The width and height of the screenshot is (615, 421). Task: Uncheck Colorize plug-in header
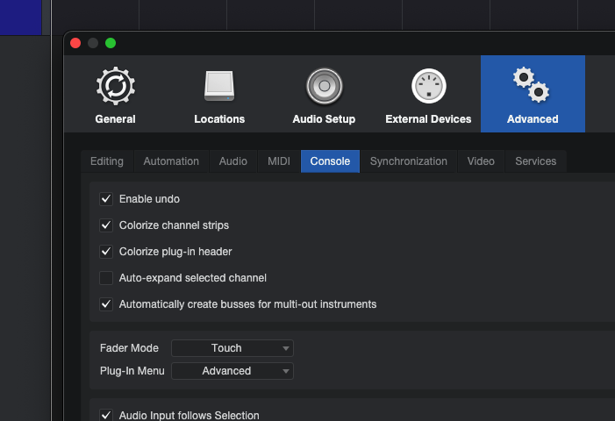click(x=106, y=252)
